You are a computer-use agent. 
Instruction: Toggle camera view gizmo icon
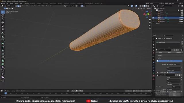150,25
